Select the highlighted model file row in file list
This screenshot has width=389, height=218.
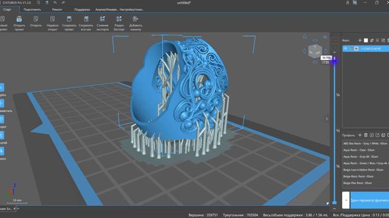click(x=366, y=48)
